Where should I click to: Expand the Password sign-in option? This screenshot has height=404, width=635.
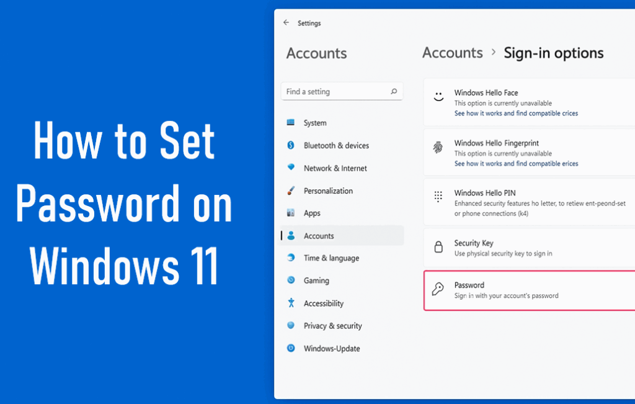pos(527,290)
